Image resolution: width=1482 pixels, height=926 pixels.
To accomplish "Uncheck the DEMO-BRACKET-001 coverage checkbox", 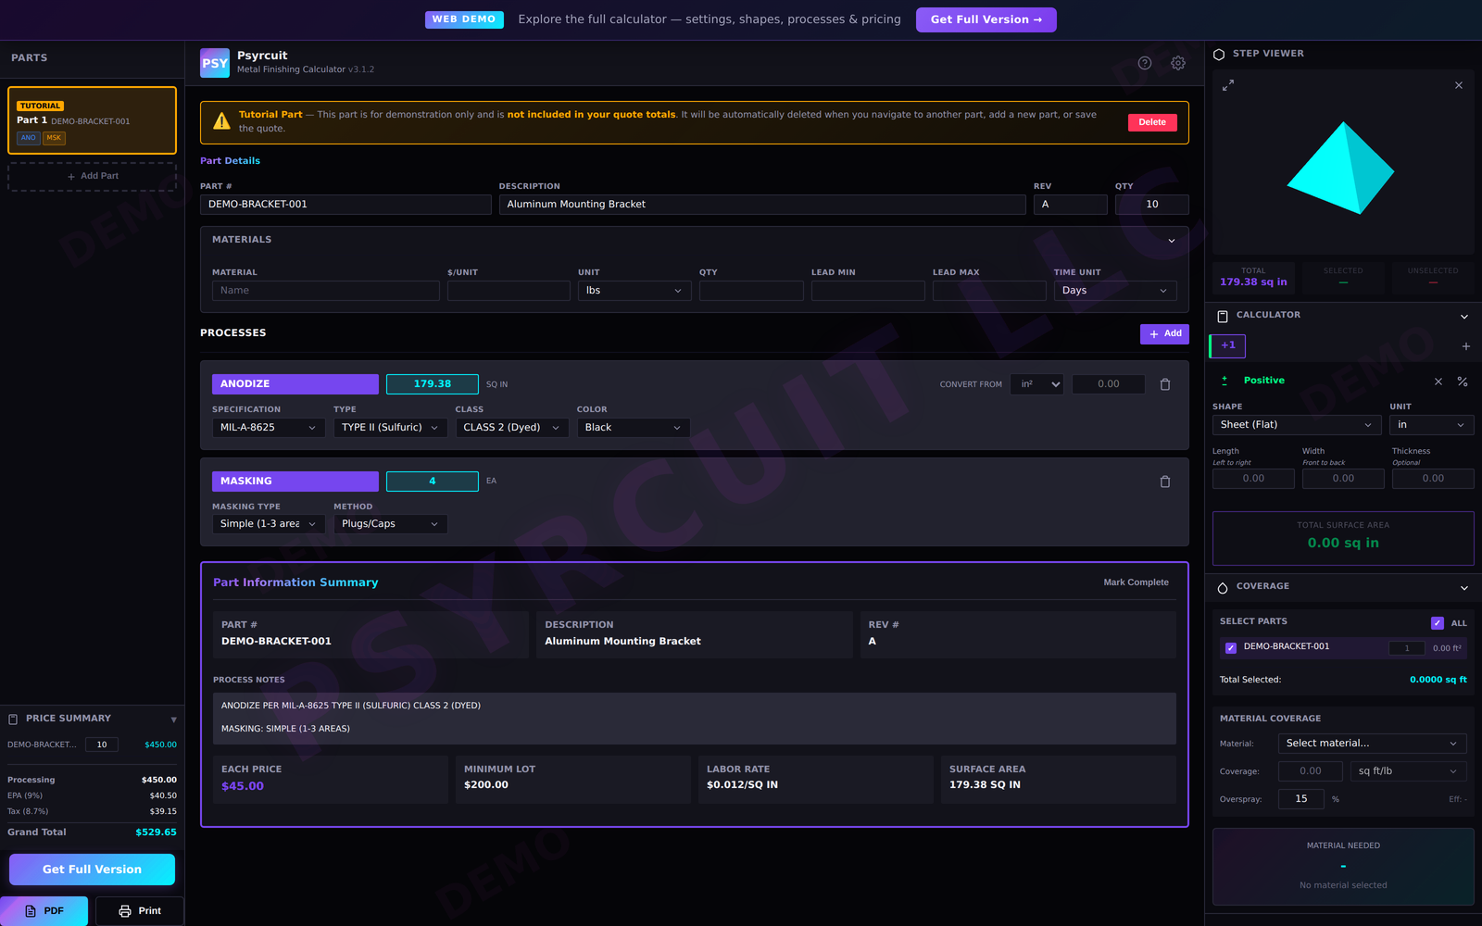I will click(1231, 648).
